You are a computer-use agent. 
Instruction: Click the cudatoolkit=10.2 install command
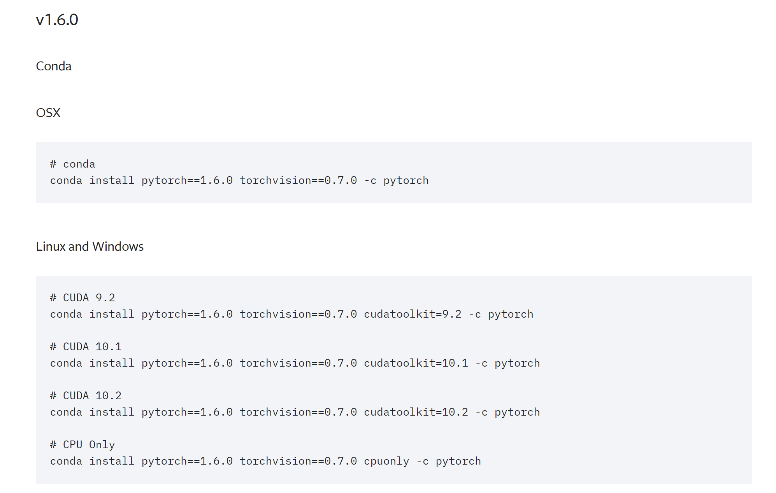(295, 412)
